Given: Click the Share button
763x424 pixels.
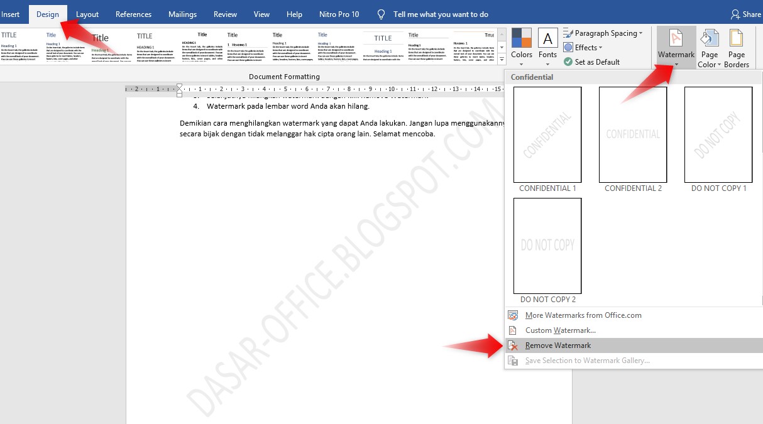Looking at the screenshot, I should [746, 14].
